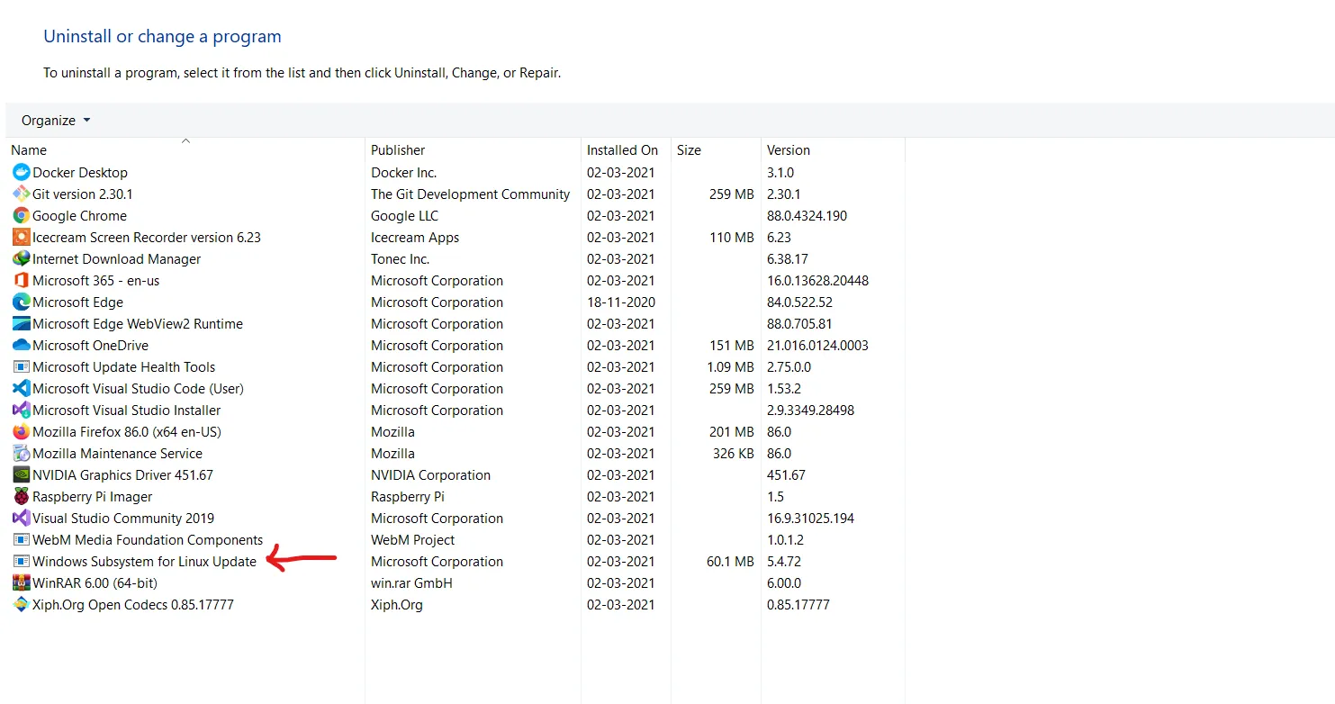Click the Microsoft Edge icon
1335x704 pixels.
21,302
